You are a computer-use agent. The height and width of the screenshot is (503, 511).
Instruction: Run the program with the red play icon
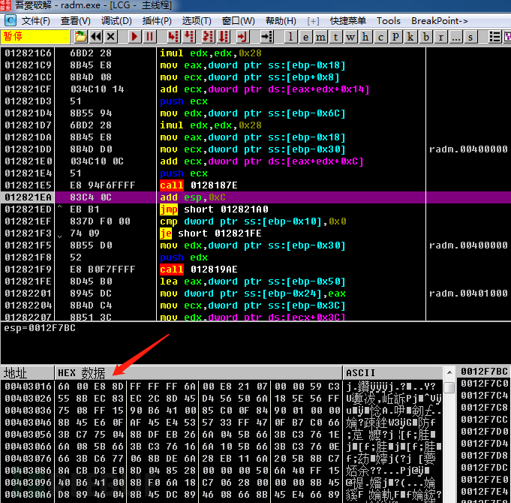pyautogui.click(x=134, y=36)
